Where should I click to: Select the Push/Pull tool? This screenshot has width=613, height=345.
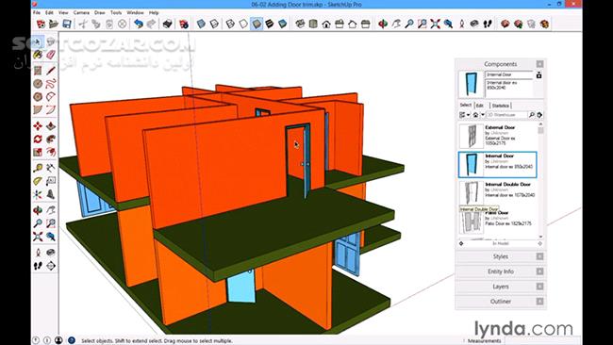[x=51, y=125]
